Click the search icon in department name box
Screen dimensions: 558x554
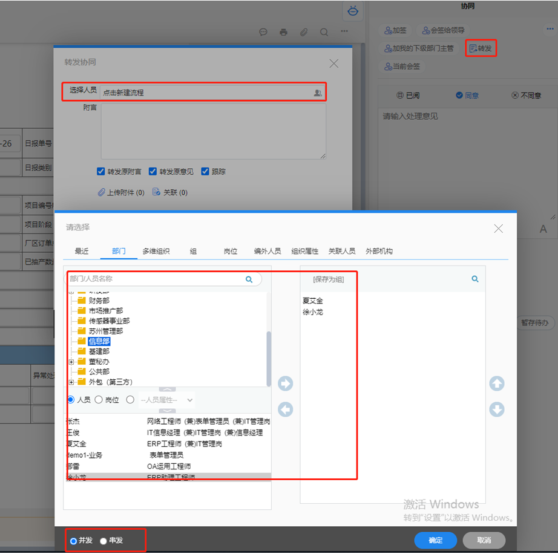click(249, 279)
